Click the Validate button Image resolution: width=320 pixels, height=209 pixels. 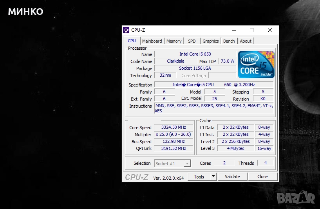(232, 177)
